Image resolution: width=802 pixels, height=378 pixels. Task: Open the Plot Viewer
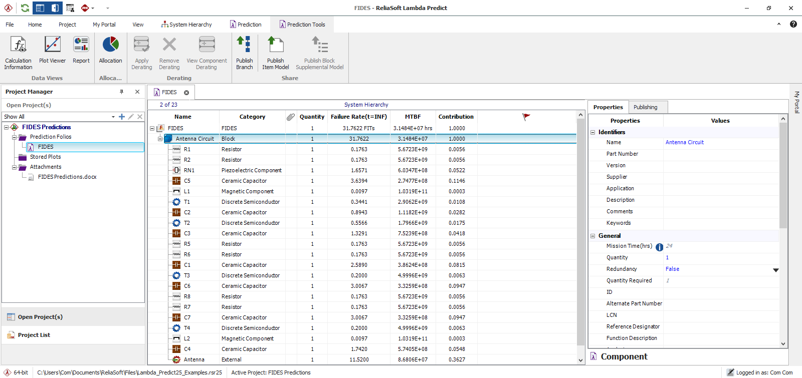[x=53, y=50]
